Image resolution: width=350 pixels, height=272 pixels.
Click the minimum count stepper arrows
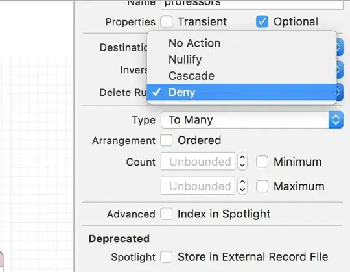(242, 162)
